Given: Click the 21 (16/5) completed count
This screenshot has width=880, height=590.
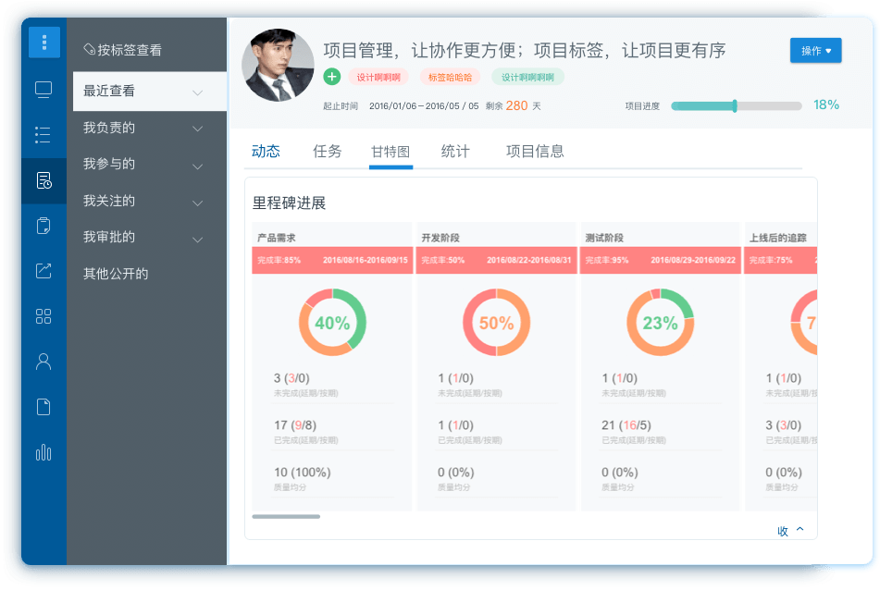Looking at the screenshot, I should tap(626, 425).
